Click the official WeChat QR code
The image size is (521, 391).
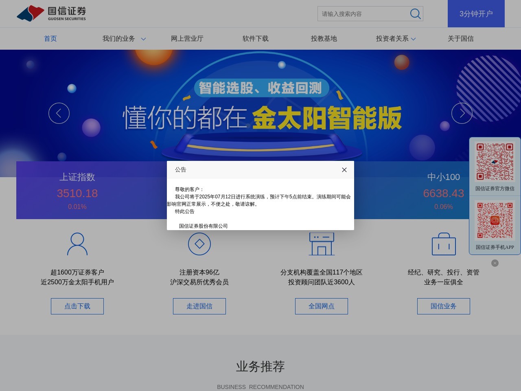(x=495, y=161)
